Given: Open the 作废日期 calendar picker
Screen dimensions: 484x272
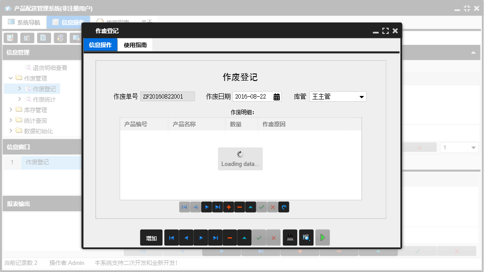Looking at the screenshot, I should (277, 96).
